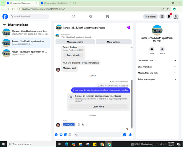Screen dimensions: 183x147
Task: Reload the page in the browser
Action: tap(14, 9)
